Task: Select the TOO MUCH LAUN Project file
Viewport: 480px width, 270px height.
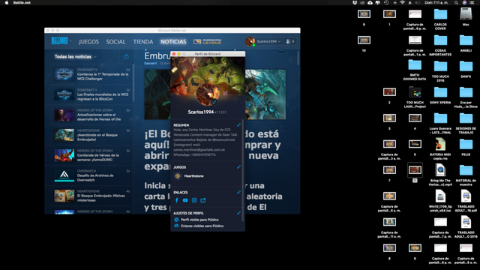Action: [415, 92]
